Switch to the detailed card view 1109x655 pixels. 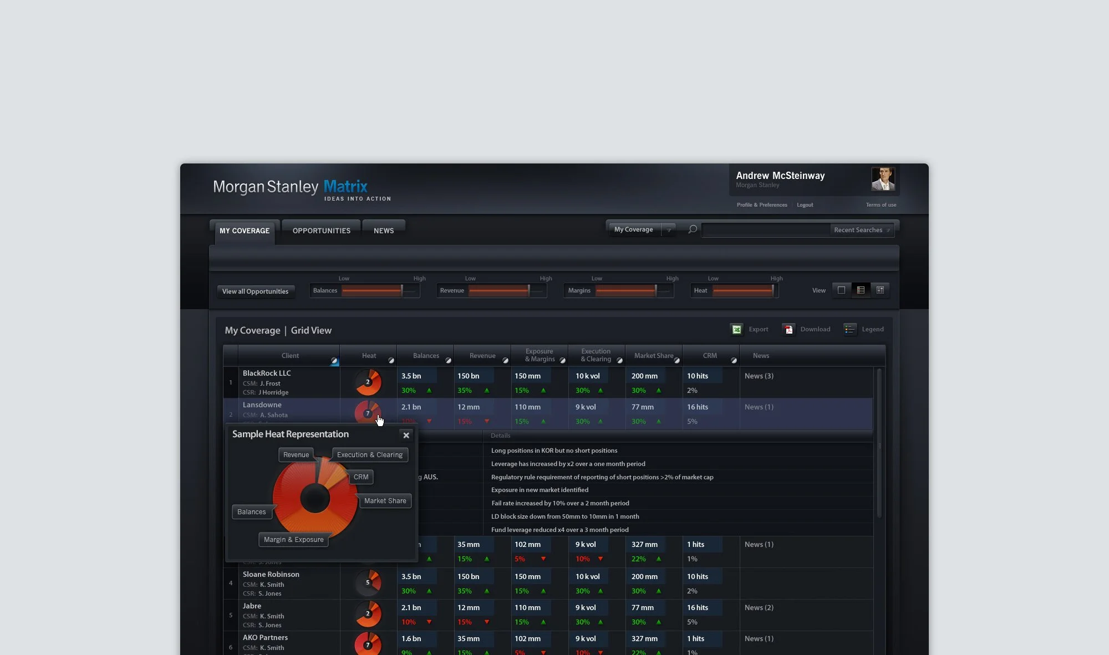[x=880, y=290]
